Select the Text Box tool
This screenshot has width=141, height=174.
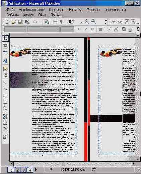point(5,46)
